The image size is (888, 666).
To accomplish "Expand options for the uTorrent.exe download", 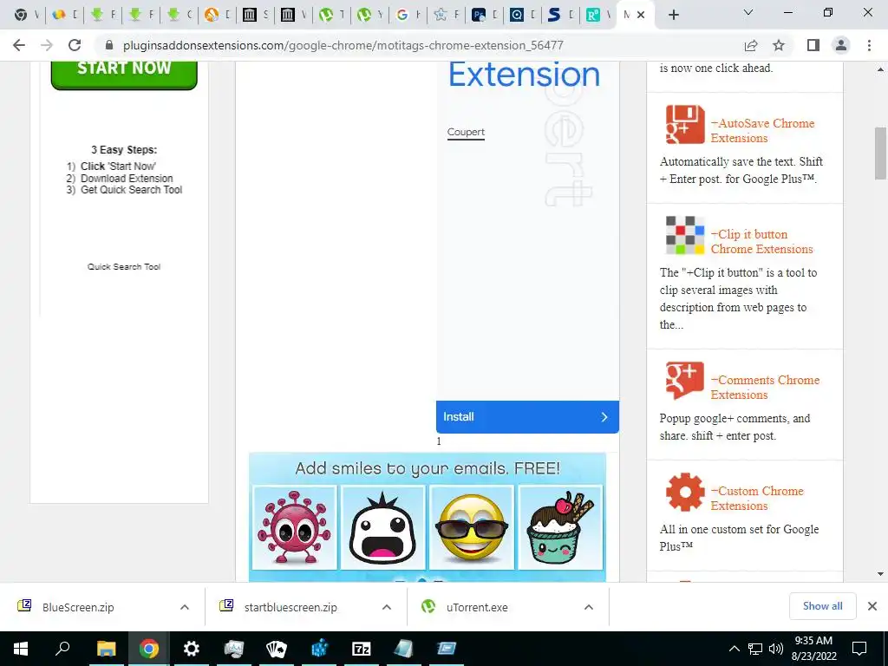I will (x=589, y=607).
